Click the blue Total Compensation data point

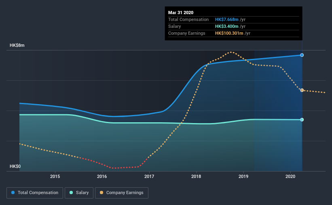tap(302, 55)
